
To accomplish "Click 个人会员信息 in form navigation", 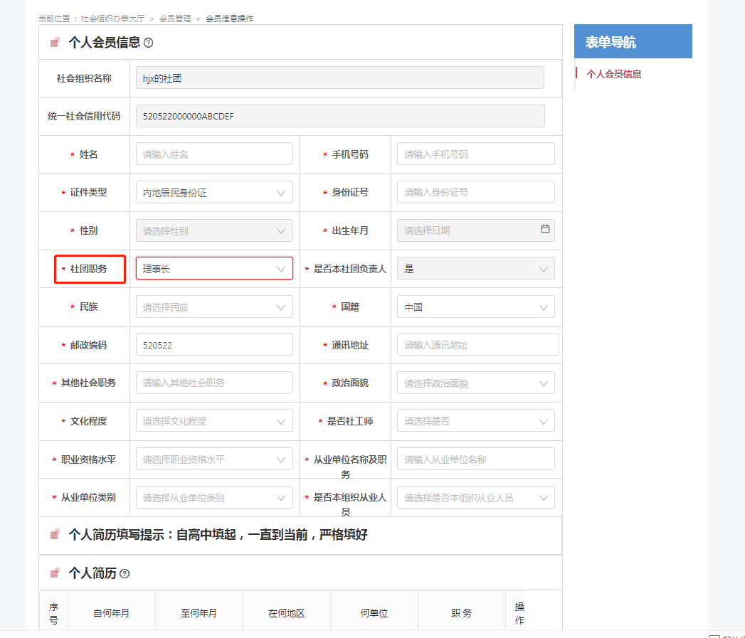I will tap(613, 73).
